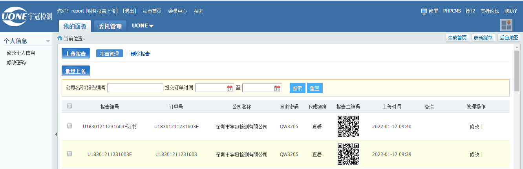
Task: Toggle the select-all checkbox in table header
Action: 69,106
